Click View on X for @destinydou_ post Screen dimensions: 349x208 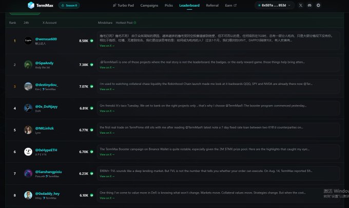[107, 89]
